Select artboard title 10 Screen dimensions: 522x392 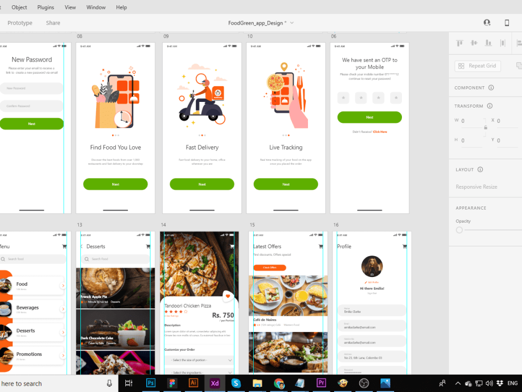click(250, 37)
